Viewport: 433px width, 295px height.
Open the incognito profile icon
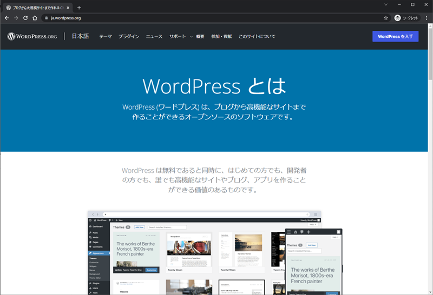coord(397,18)
